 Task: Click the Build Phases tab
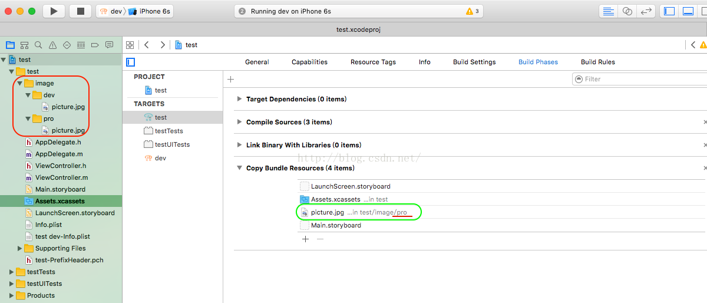click(538, 62)
